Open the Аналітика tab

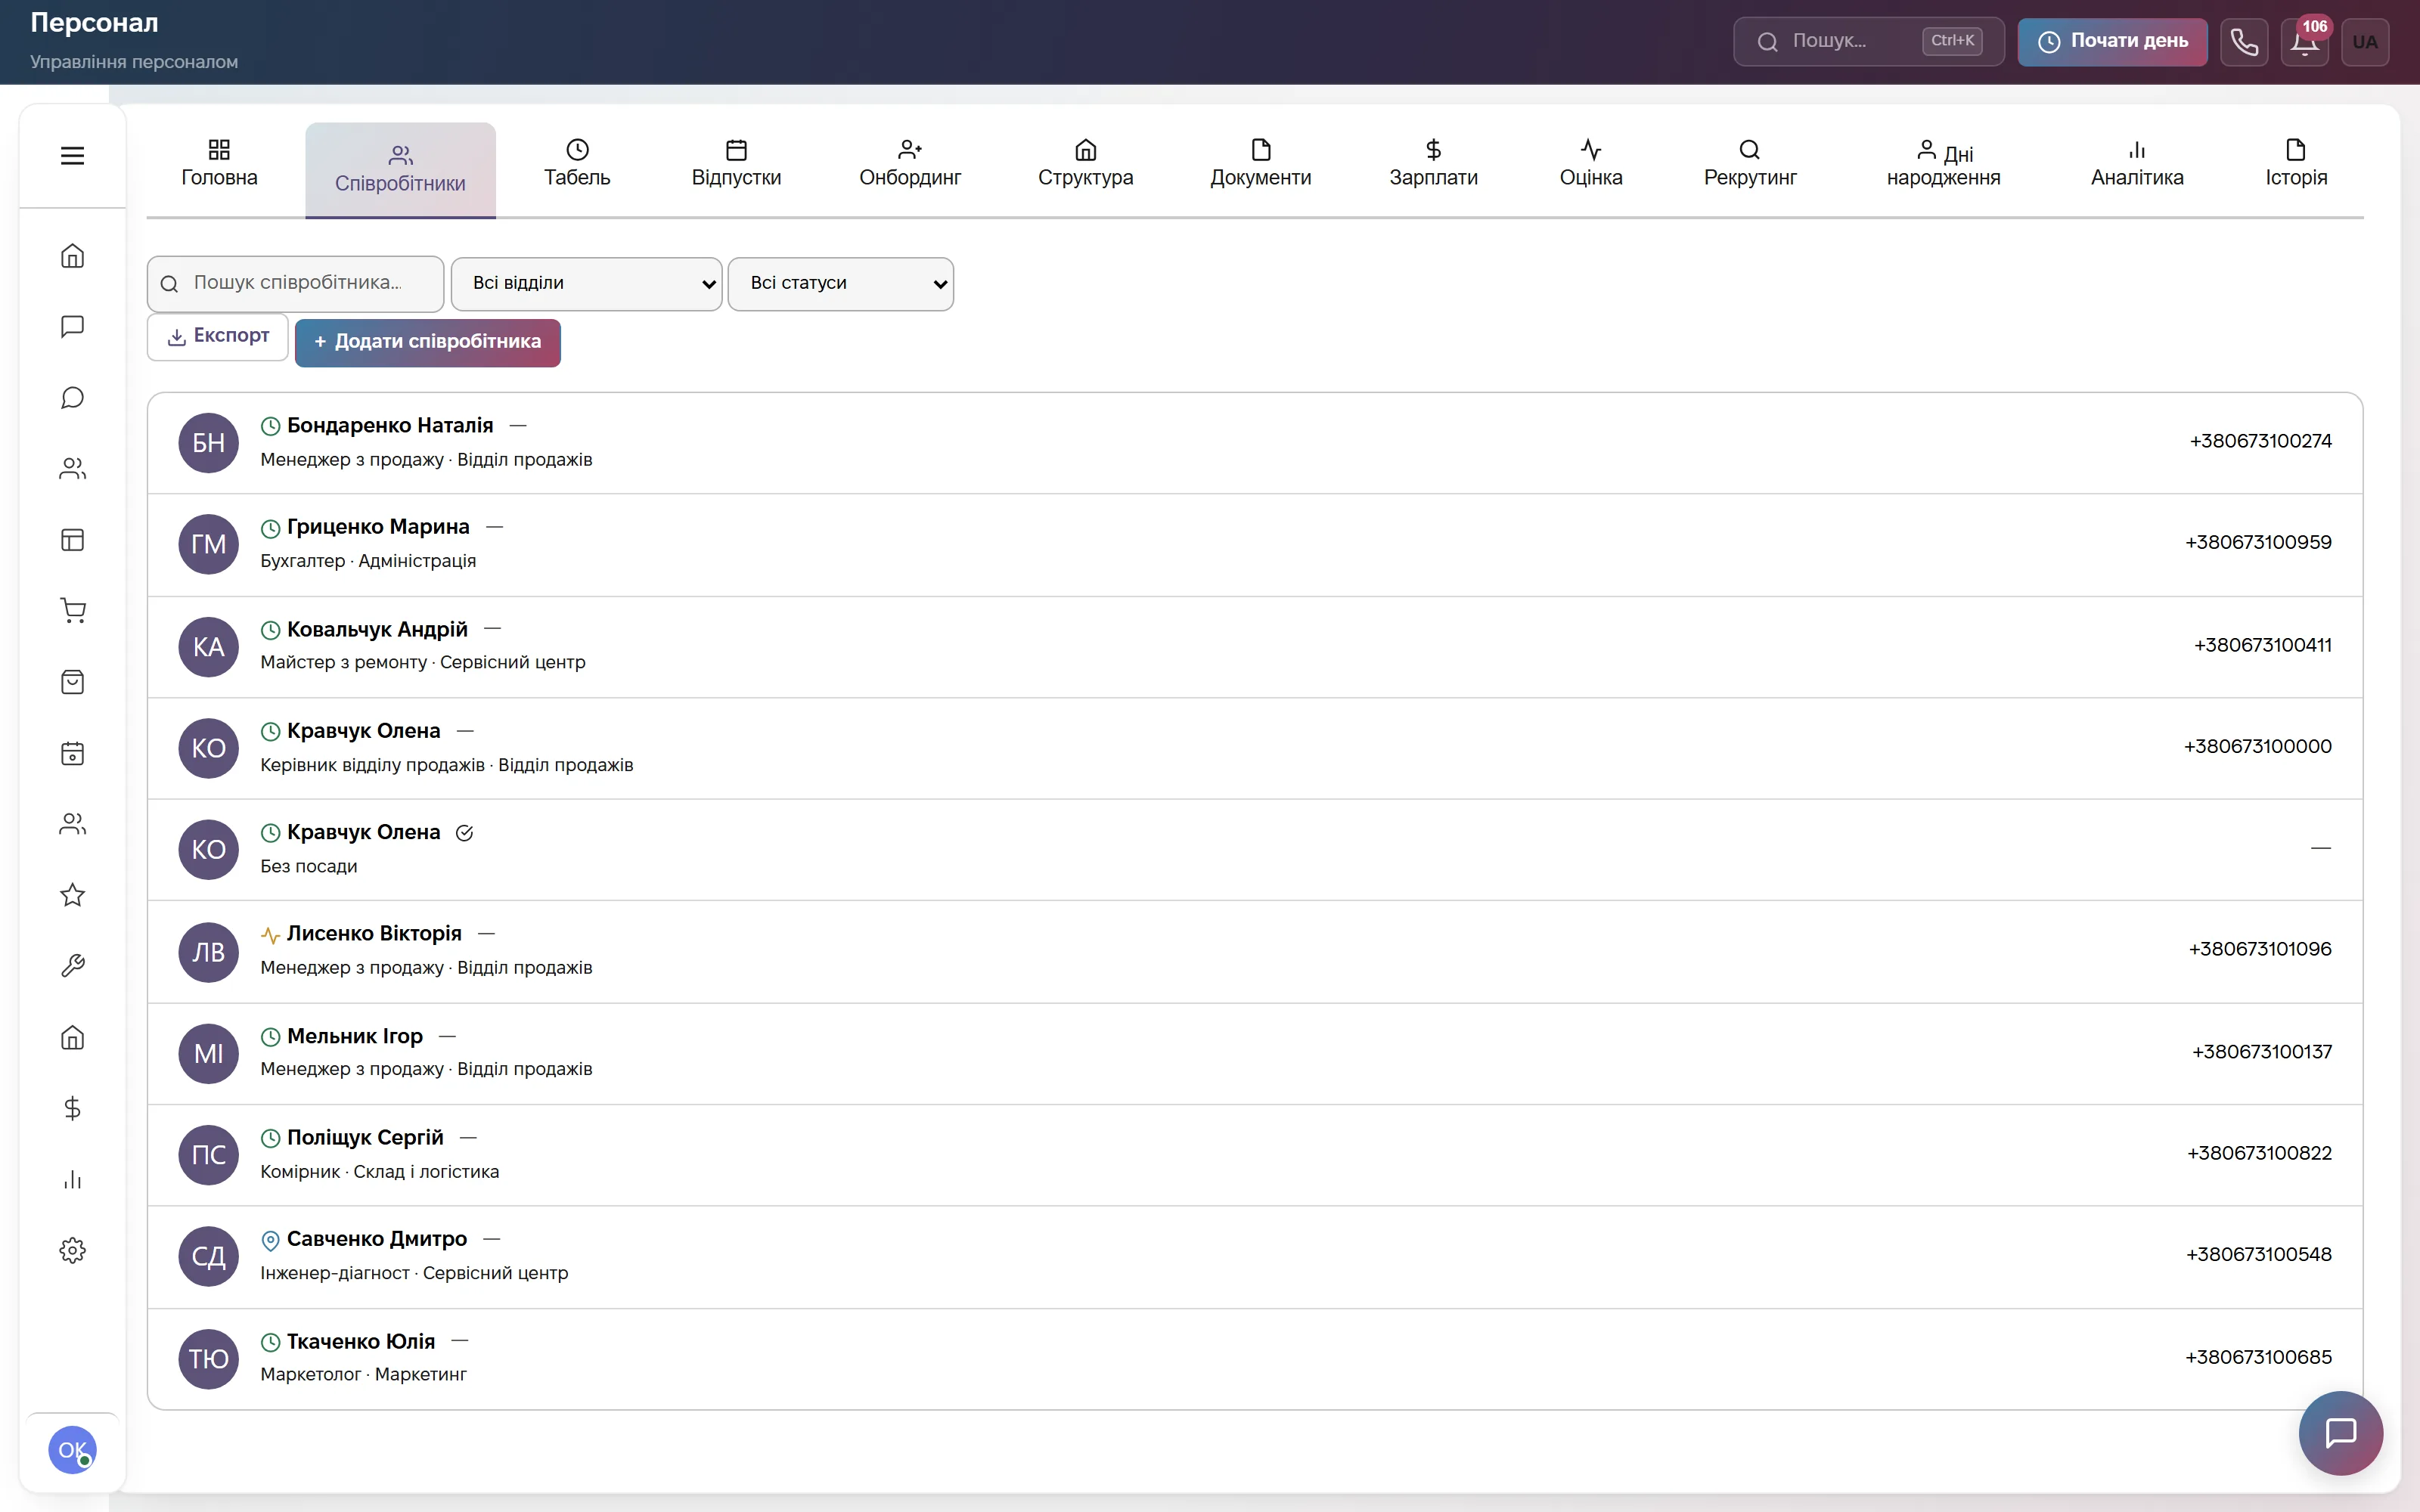pyautogui.click(x=2137, y=164)
